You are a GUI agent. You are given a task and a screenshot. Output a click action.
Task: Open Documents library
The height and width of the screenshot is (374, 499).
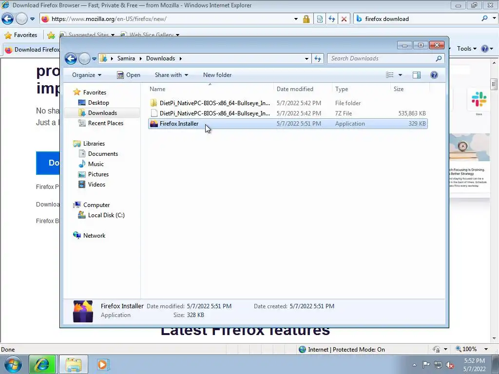tap(103, 154)
